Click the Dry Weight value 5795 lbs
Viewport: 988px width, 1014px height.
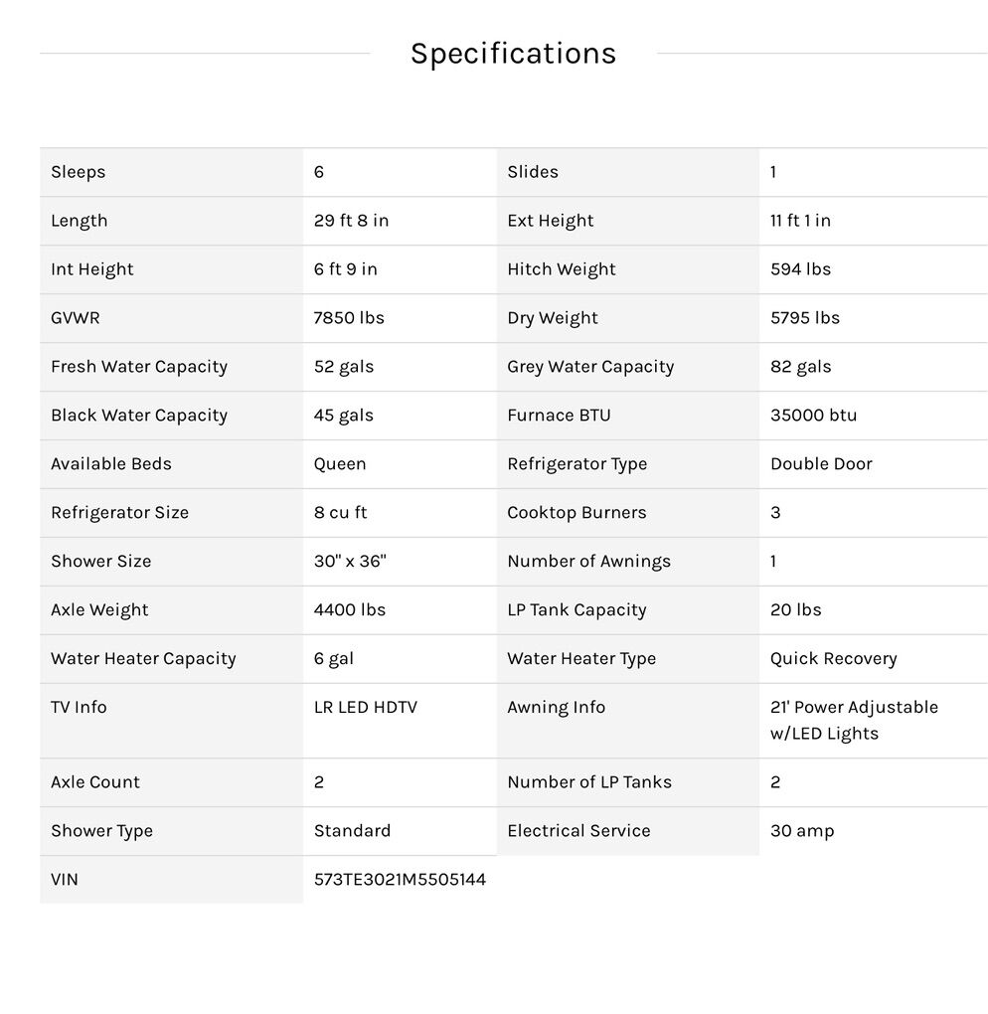(x=804, y=318)
